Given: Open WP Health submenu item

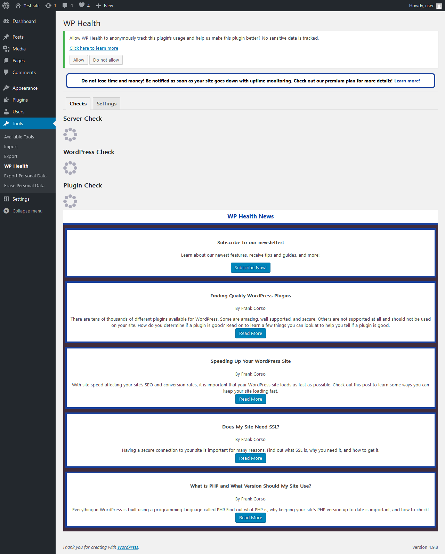Looking at the screenshot, I should (16, 166).
